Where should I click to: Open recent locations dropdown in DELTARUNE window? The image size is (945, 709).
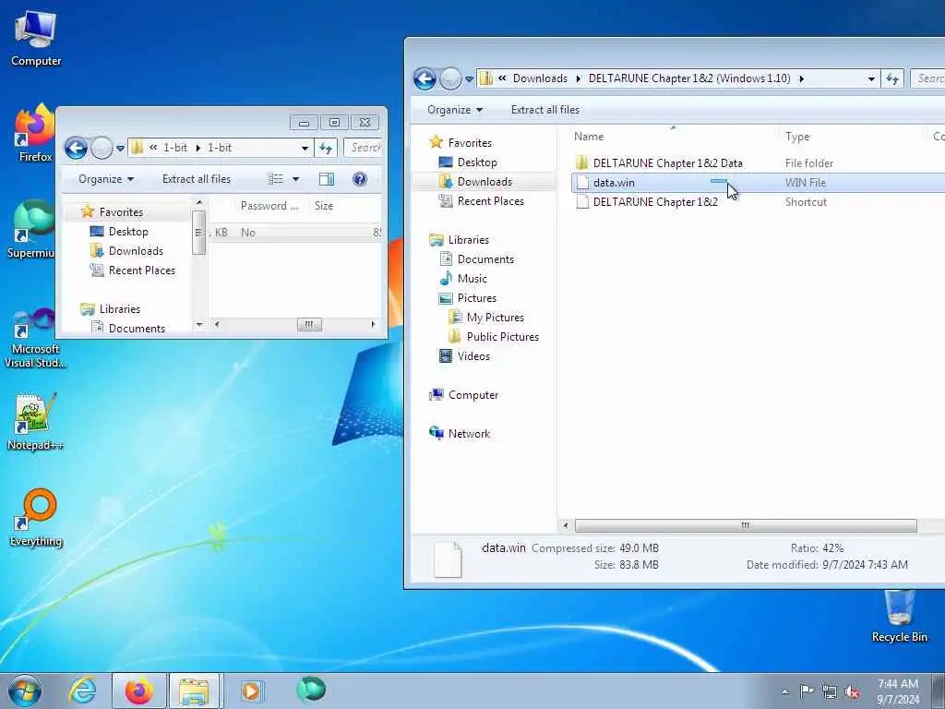[469, 79]
